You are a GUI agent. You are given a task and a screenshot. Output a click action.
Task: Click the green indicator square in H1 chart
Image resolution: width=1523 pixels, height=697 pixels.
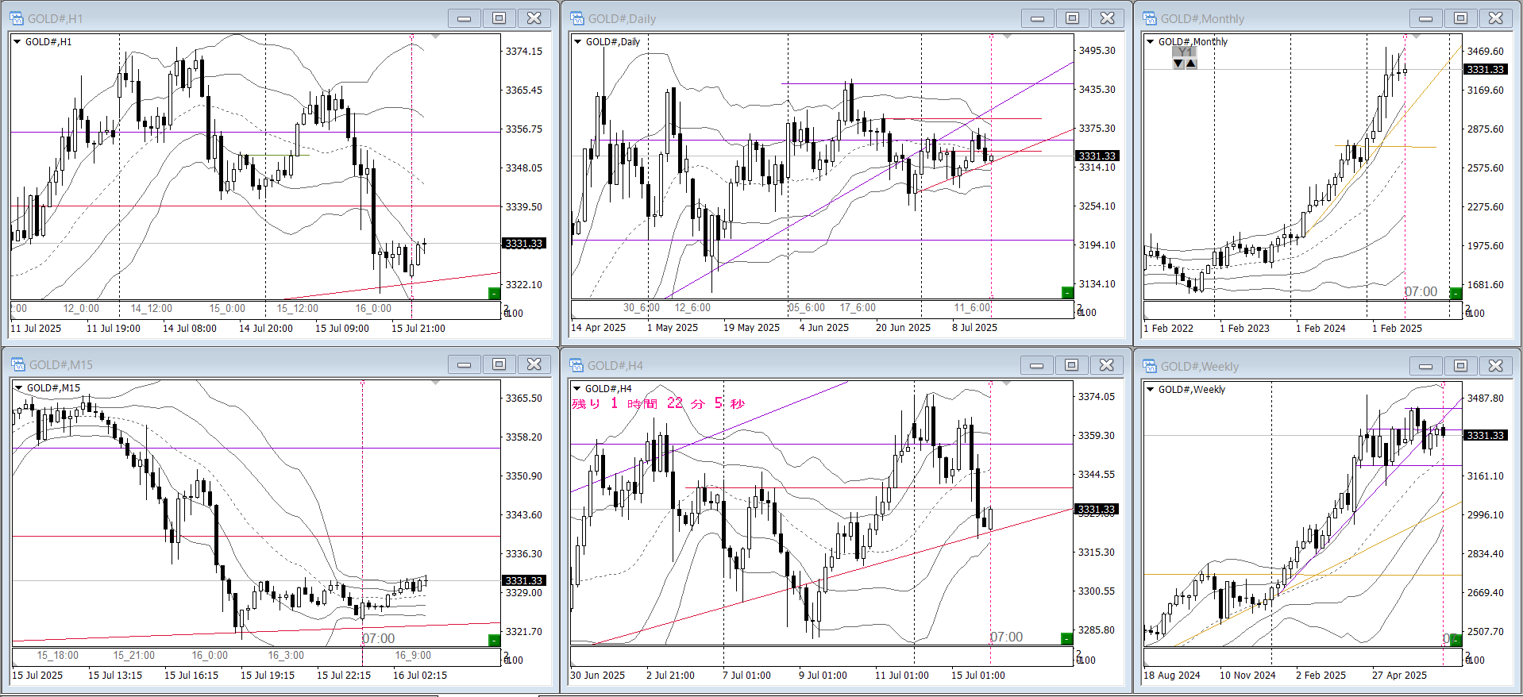coord(494,294)
